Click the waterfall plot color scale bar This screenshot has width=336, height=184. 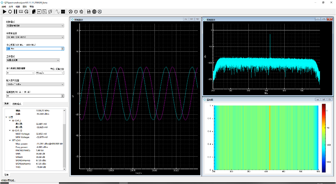[x=324, y=138]
